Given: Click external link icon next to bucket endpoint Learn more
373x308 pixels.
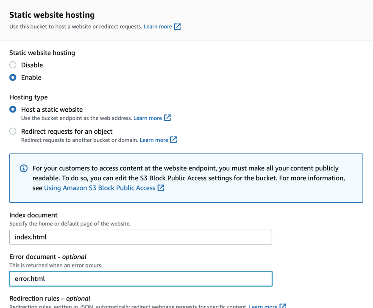Looking at the screenshot, I should (x=167, y=118).
